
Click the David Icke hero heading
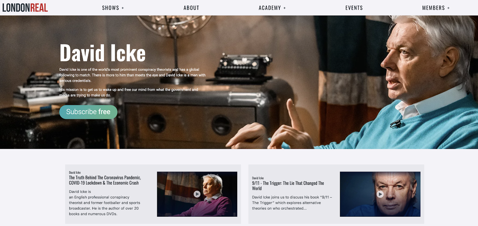coord(102,53)
